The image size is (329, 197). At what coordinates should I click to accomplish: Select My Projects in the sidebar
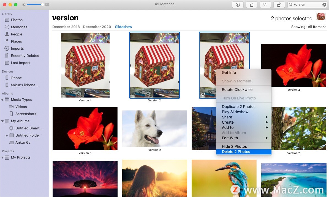[x=21, y=157]
